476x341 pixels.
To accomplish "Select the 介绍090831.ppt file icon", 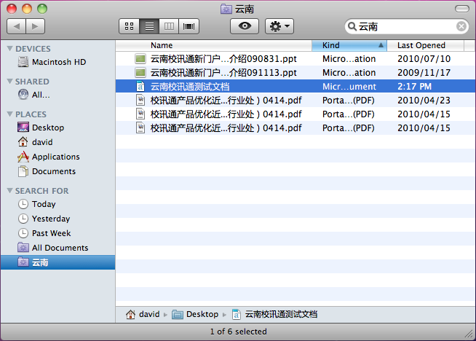I will tap(140, 59).
